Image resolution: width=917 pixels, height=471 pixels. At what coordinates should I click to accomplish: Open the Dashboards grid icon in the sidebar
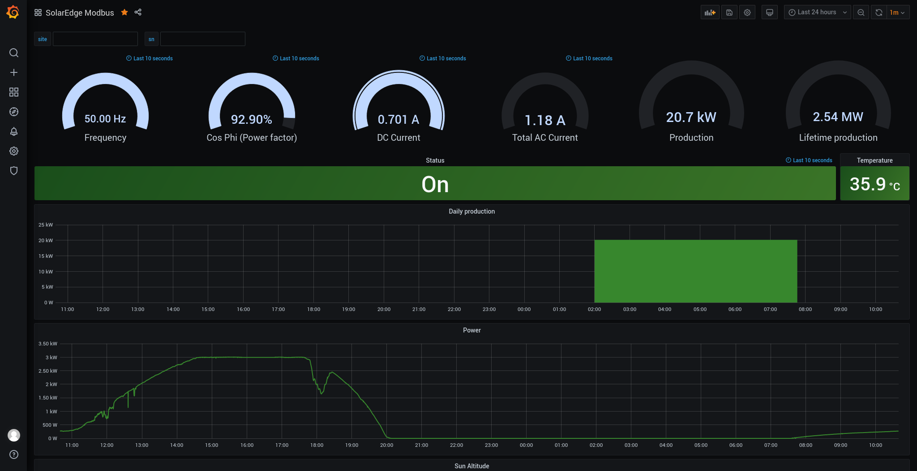coord(14,92)
